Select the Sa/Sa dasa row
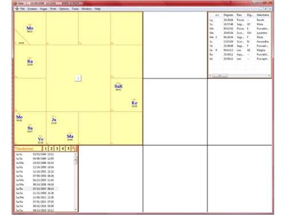Image resolution: width=286 pixels, height=215 pixels. tap(36, 193)
